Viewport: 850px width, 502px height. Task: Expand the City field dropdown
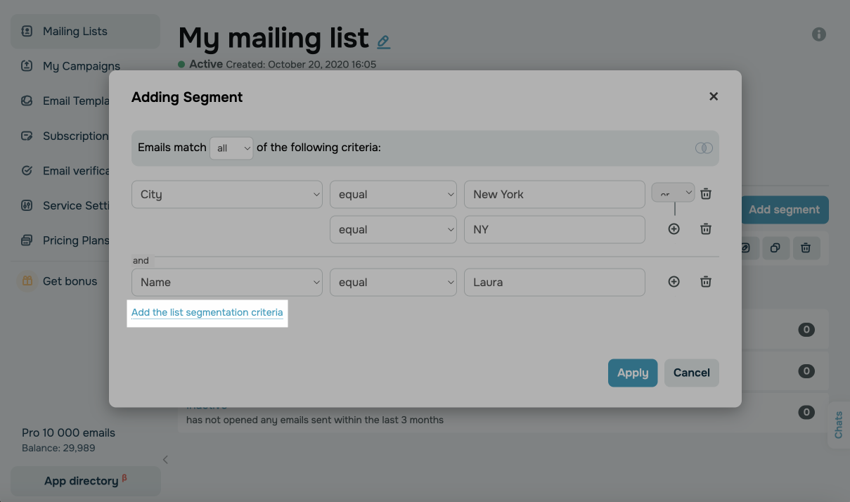pos(227,195)
